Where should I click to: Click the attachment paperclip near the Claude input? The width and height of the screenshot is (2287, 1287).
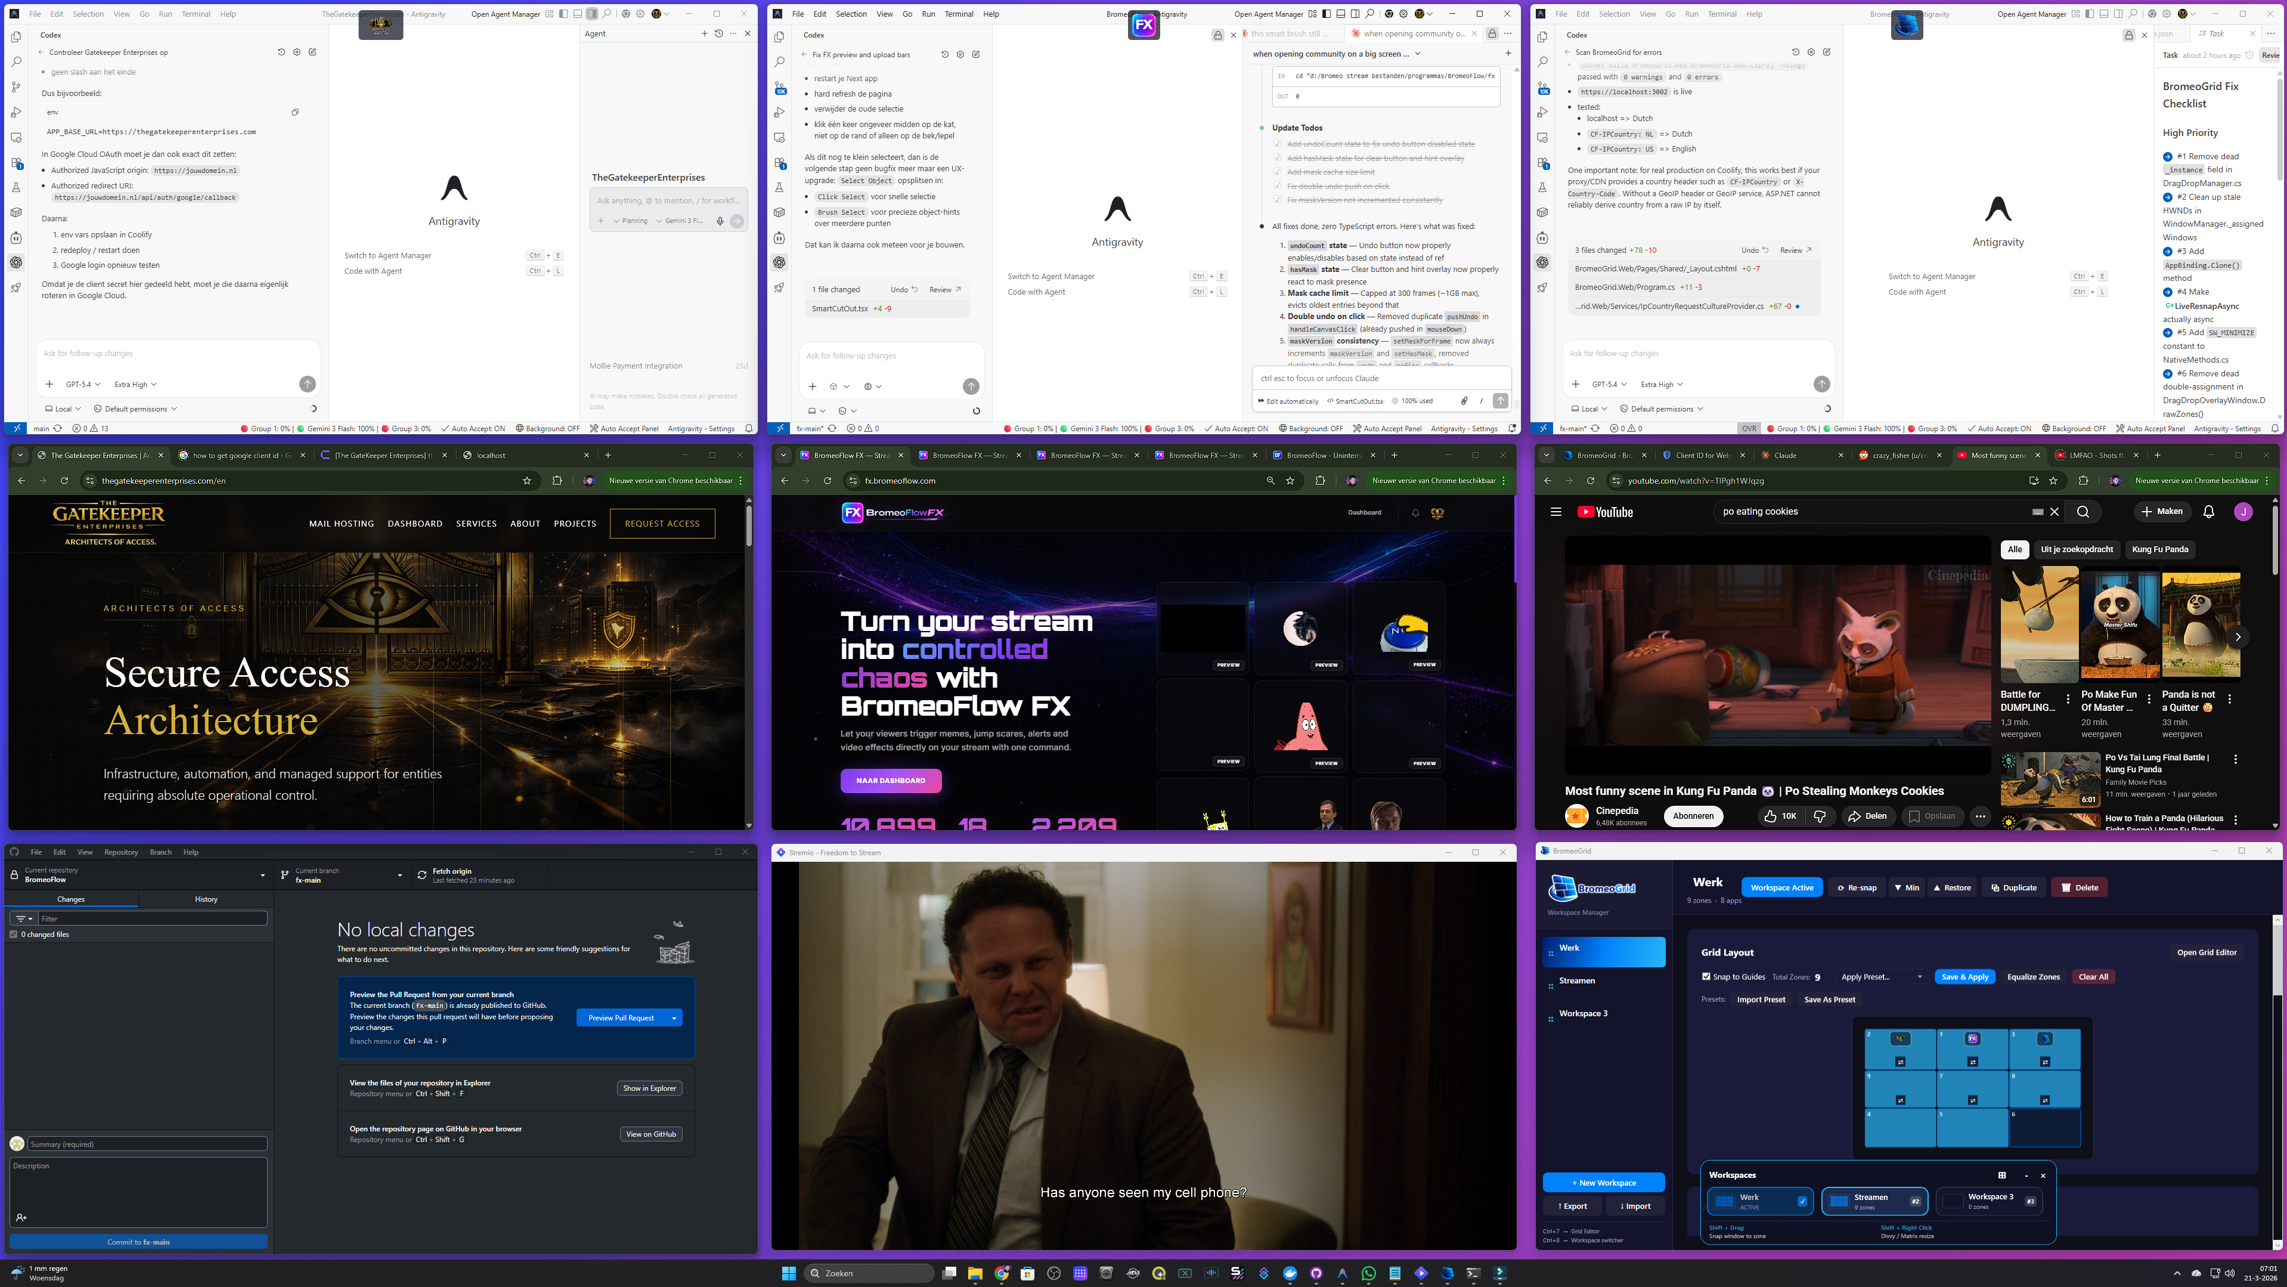tap(1464, 401)
